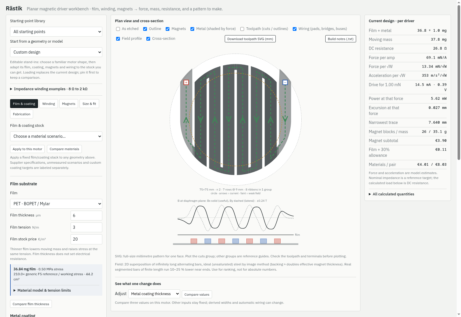Open Choose a material scenario dropdown

click(x=56, y=136)
